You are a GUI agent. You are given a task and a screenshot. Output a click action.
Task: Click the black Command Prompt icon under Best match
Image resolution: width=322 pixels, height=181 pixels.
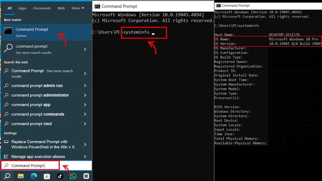pyautogui.click(x=8, y=31)
